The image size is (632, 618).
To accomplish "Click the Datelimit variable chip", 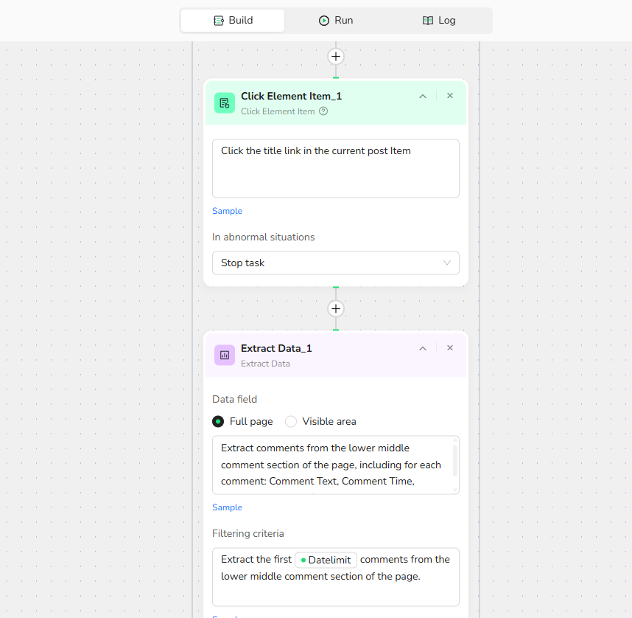I will point(326,560).
